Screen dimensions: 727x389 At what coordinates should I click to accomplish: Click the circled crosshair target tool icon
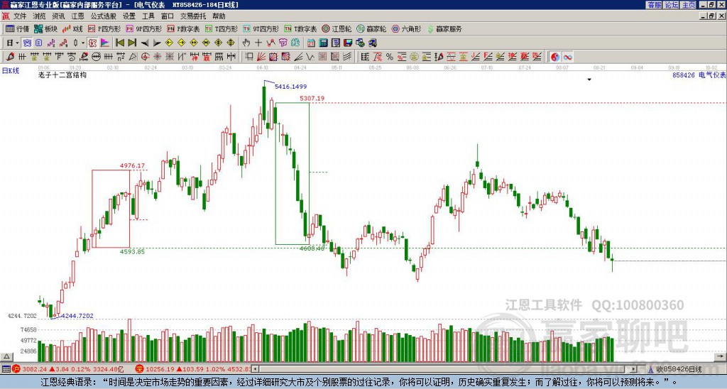pos(145,57)
